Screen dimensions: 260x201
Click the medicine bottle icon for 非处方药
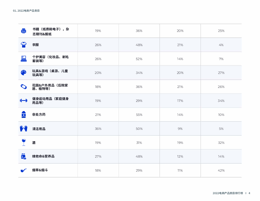click(24, 115)
